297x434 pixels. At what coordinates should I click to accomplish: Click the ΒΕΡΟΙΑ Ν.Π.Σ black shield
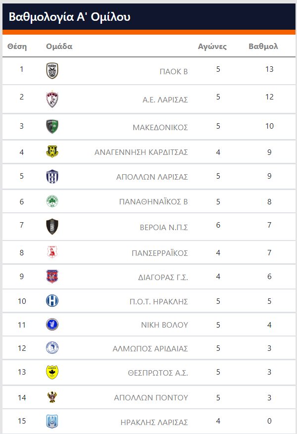pos(52,227)
